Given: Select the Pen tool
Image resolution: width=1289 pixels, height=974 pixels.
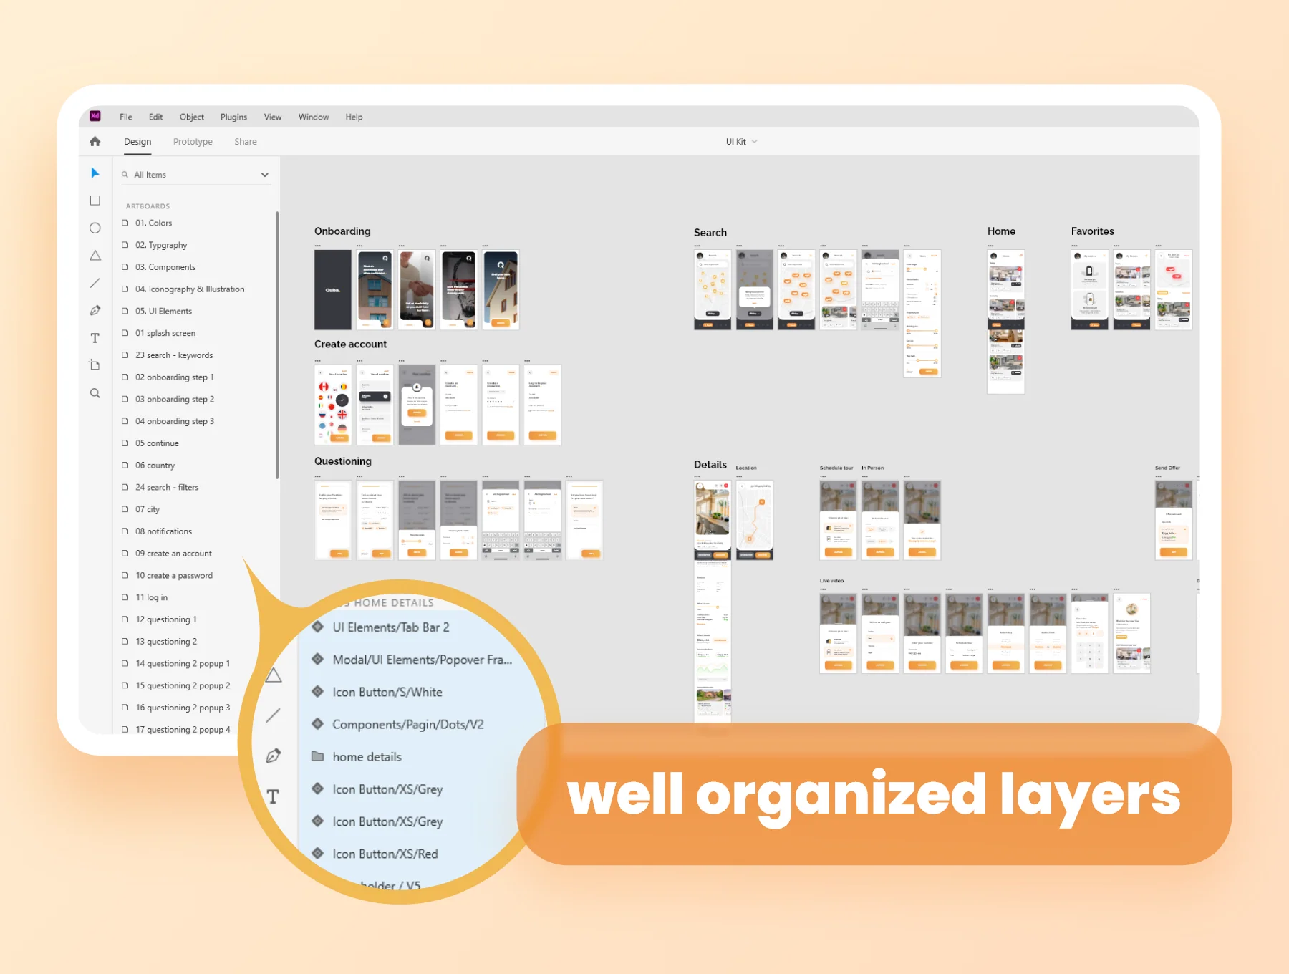Looking at the screenshot, I should [x=95, y=310].
